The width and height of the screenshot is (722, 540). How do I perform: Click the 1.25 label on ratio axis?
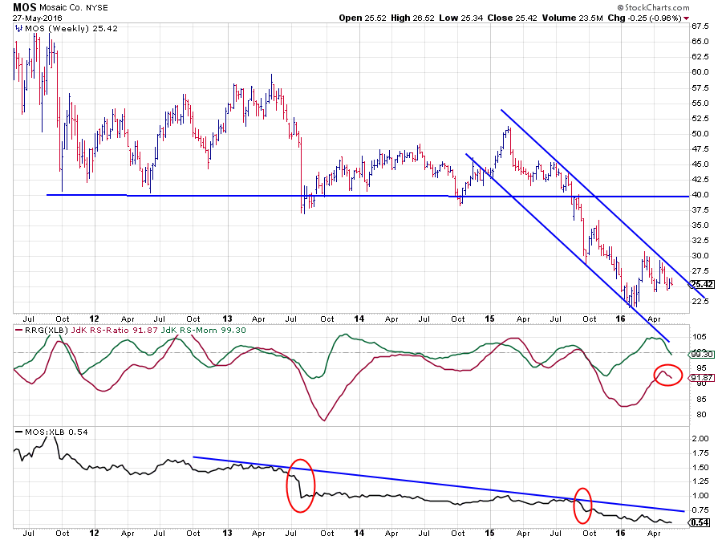tap(700, 481)
